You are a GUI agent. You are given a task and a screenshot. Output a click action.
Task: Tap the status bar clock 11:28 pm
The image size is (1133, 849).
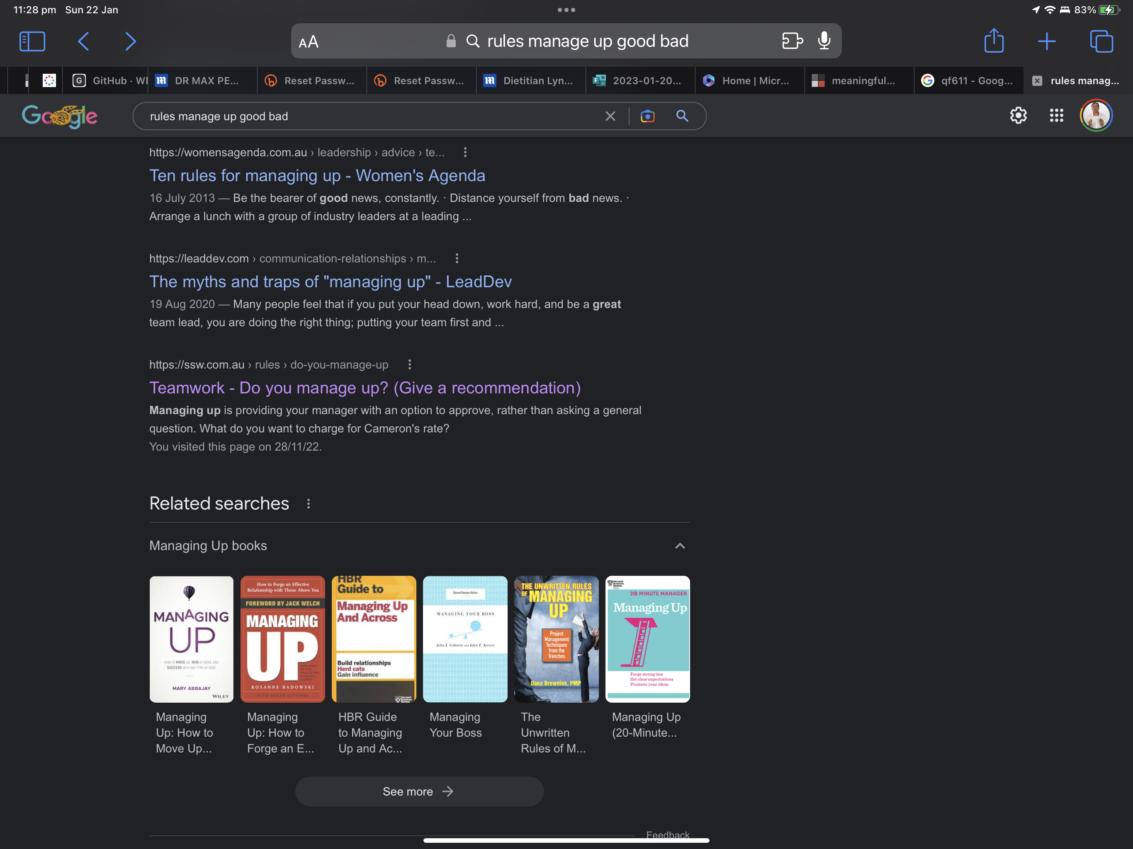[x=35, y=10]
